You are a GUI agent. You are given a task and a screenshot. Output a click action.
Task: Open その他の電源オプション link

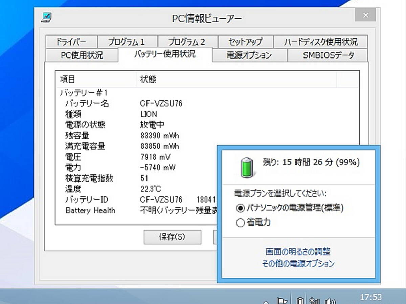click(298, 263)
